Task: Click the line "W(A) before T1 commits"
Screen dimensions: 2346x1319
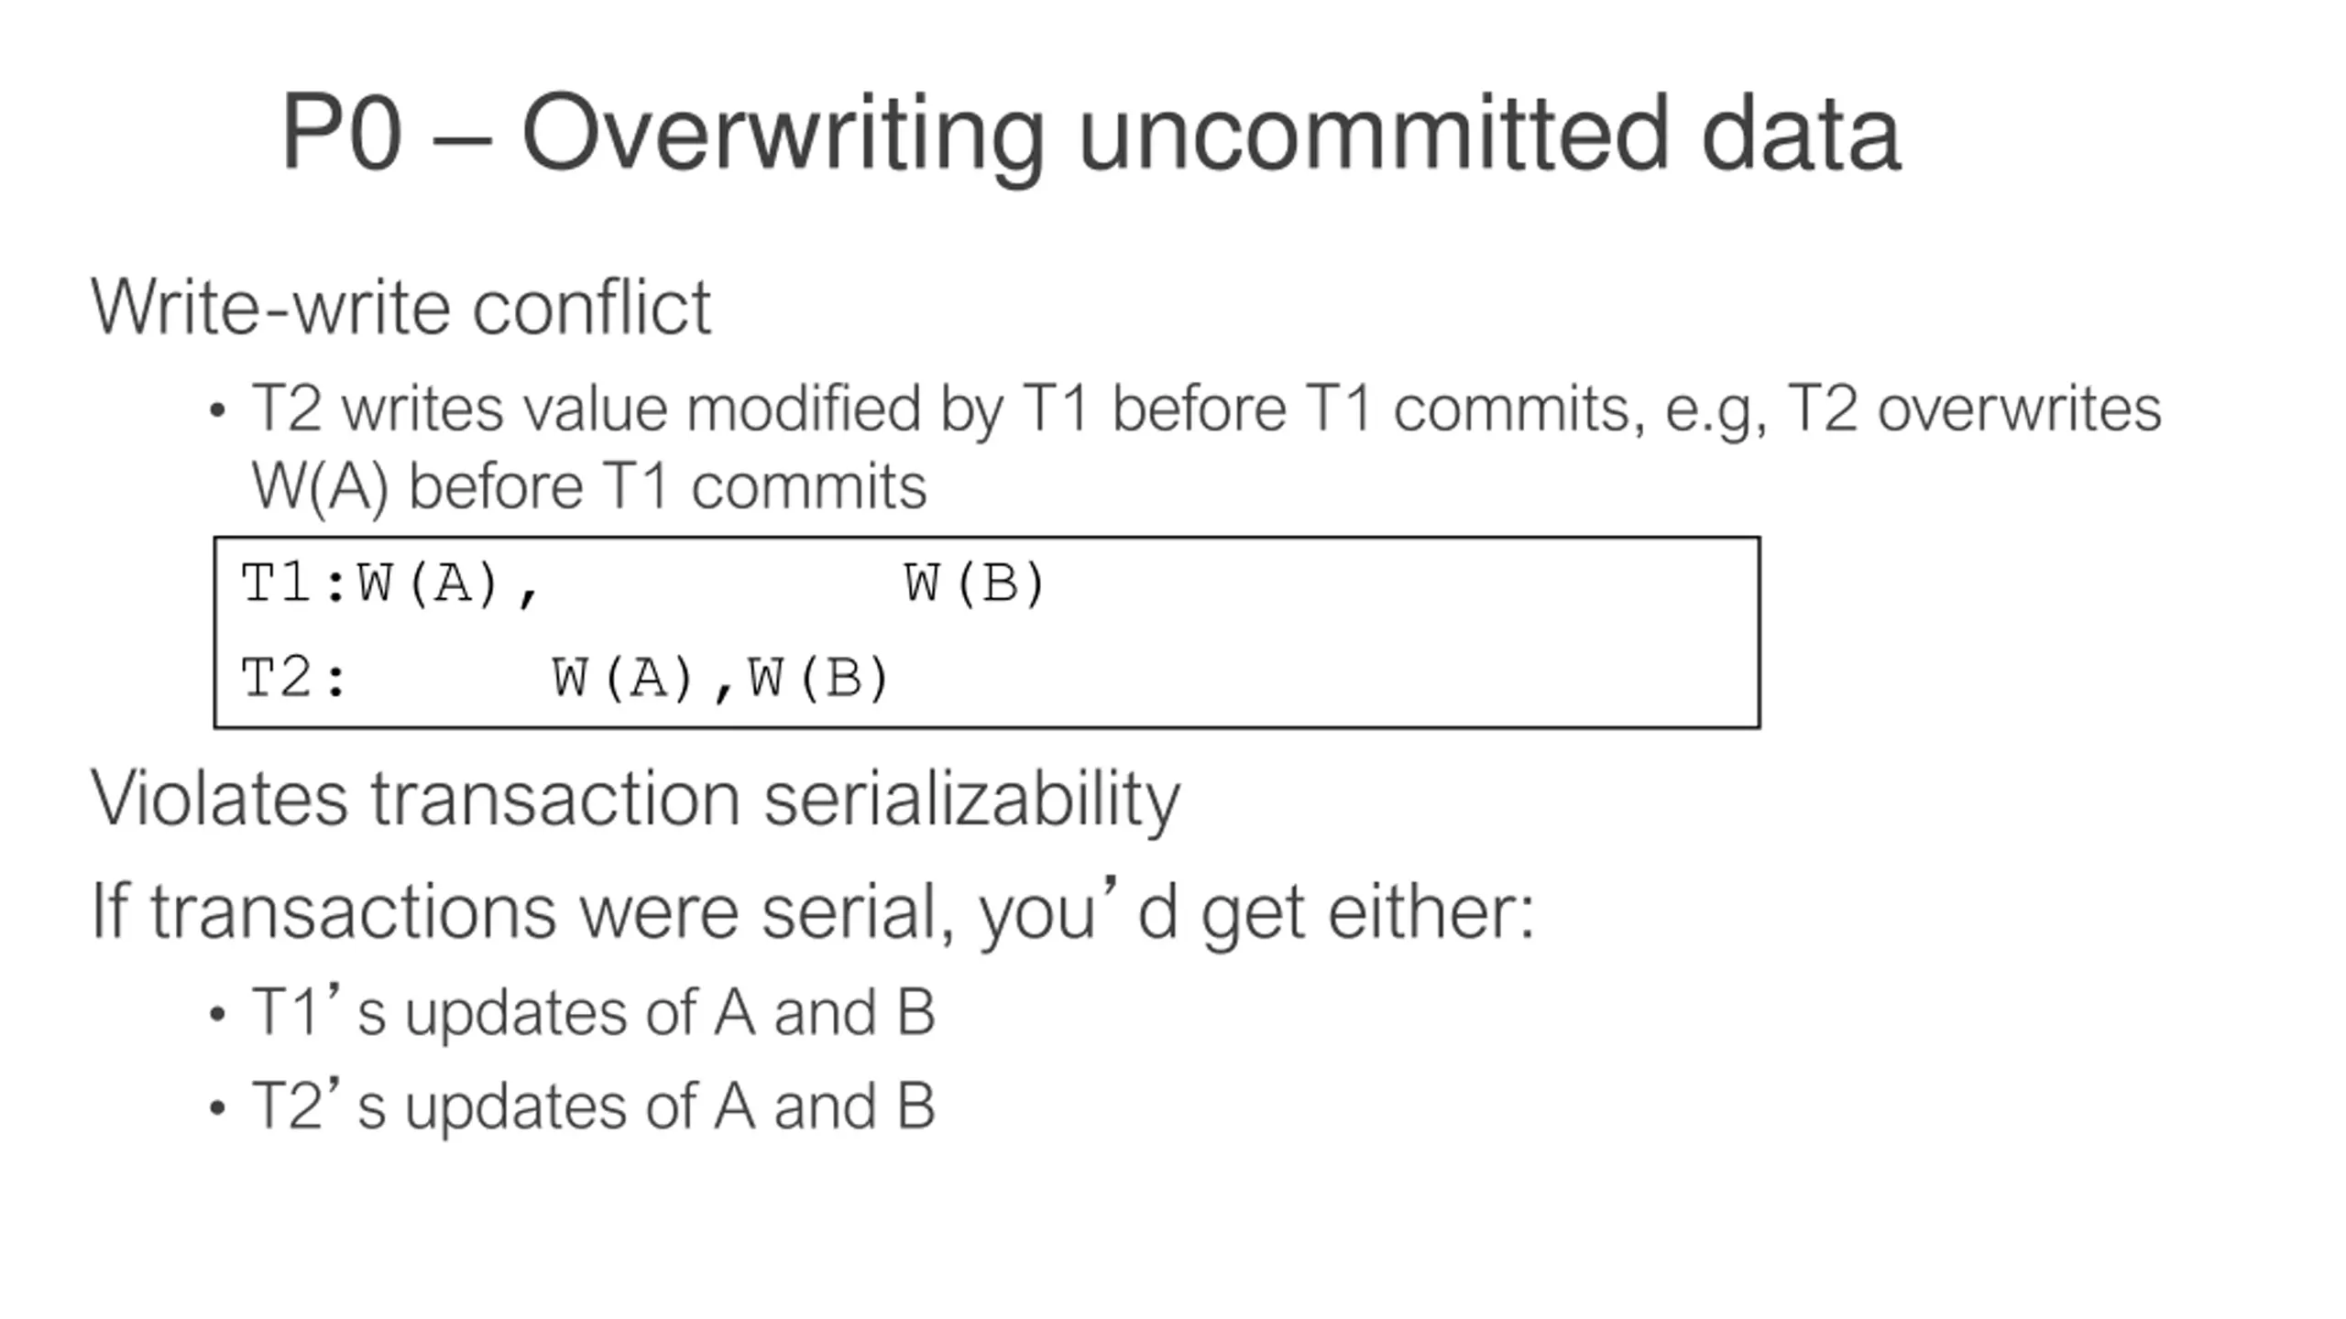Action: (588, 486)
